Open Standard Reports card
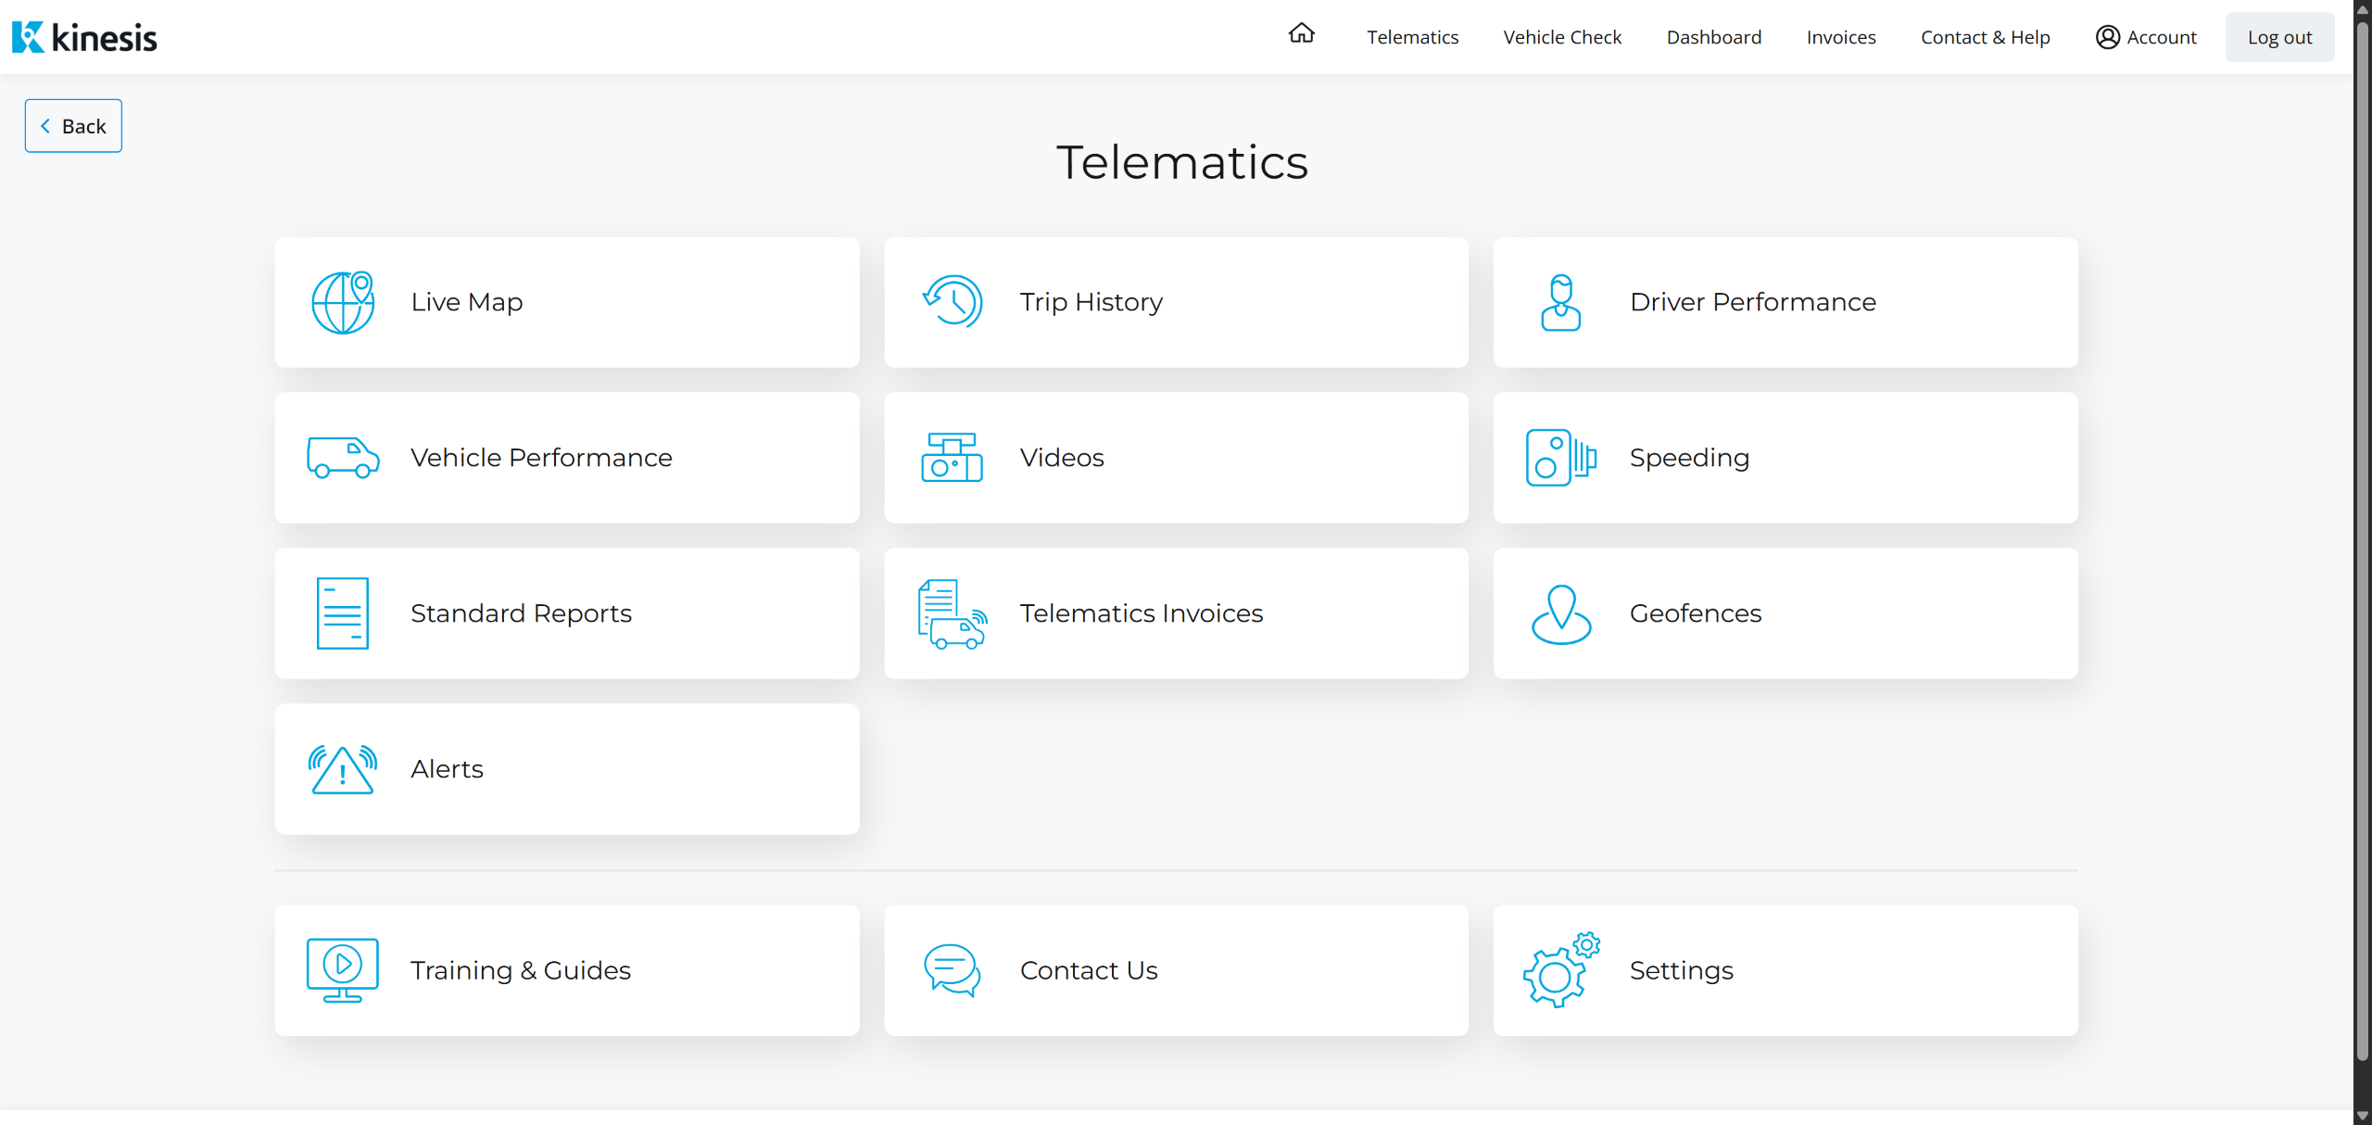Screen dimensions: 2372x1125 [566, 613]
